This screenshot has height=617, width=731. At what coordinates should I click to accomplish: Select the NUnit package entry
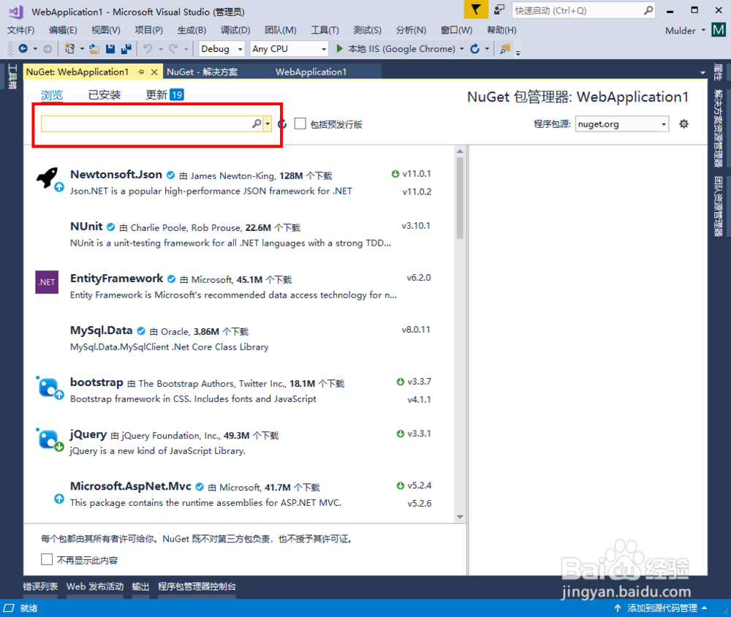click(239, 234)
